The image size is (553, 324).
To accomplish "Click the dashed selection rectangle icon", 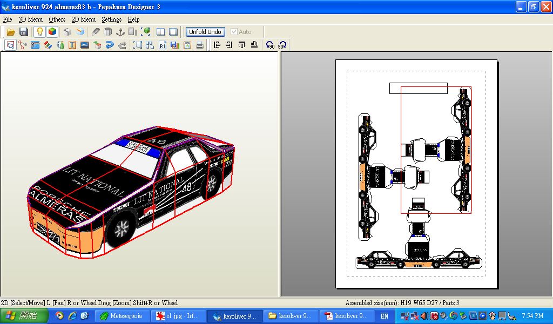I will tap(138, 45).
